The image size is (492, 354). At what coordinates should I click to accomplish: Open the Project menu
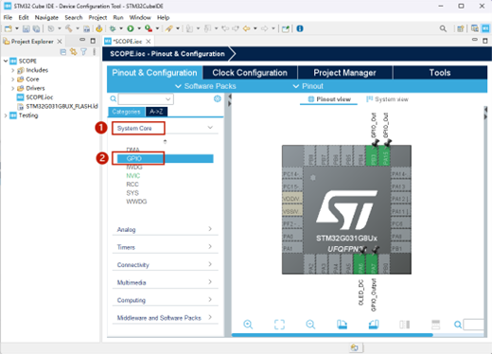pyautogui.click(x=97, y=17)
